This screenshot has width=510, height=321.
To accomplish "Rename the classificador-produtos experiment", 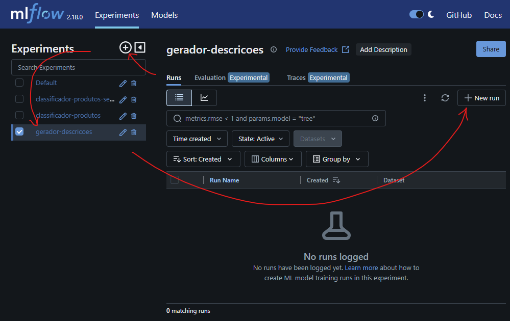I will point(123,116).
